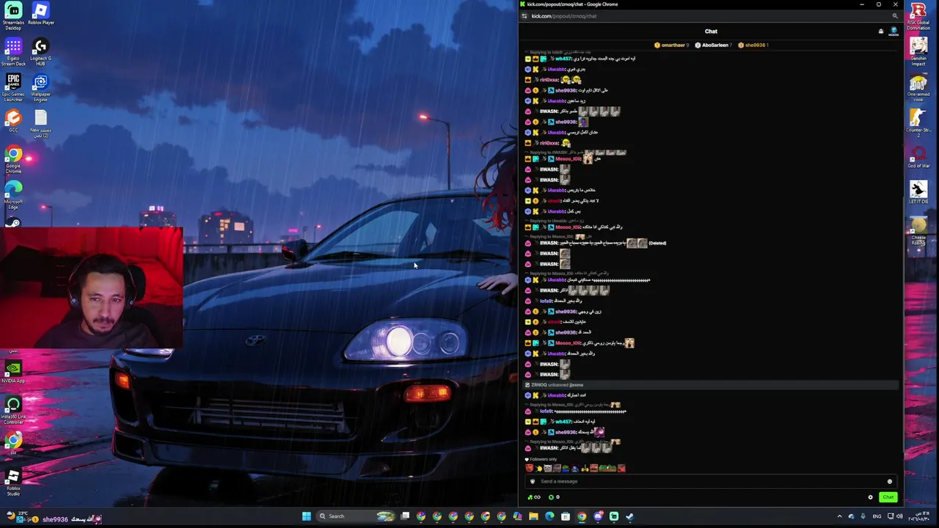The image size is (939, 528).
Task: Insert the first quick emote below Followers only
Action: pos(529,469)
